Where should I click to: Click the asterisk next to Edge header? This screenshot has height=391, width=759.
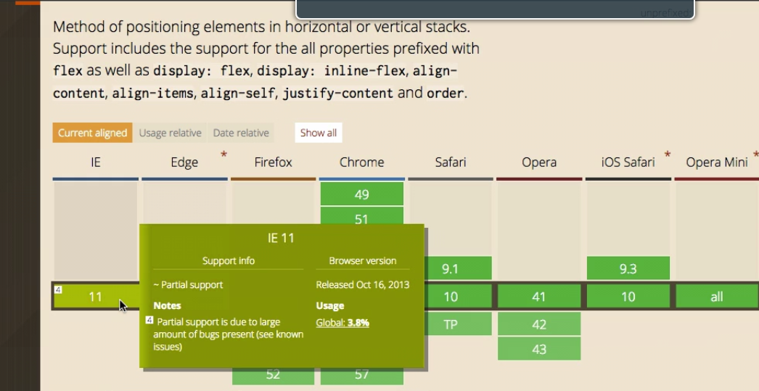point(223,155)
